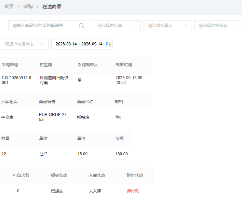Go to 首页 breadcrumb
Screen dimensions: 242x198
click(9, 6)
